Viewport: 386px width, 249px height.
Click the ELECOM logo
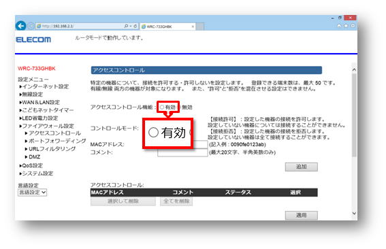(33, 39)
